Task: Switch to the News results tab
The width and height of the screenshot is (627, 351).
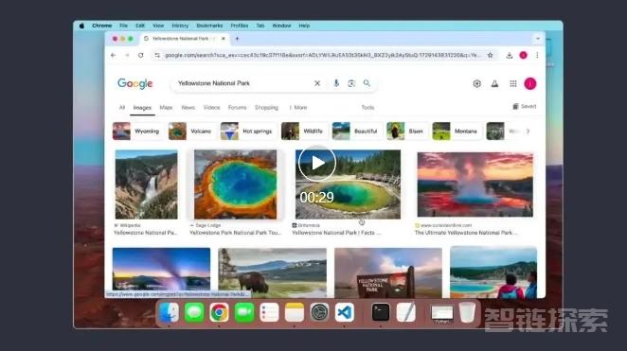Action: click(x=188, y=108)
